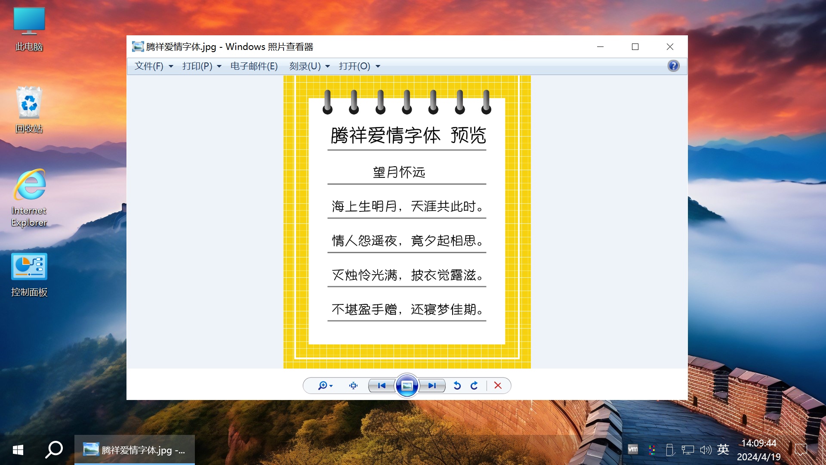
Task: Click the taskbar search icon
Action: [54, 450]
